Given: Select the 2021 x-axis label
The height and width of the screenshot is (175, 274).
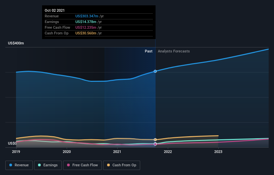Looking at the screenshot, I should [x=117, y=152].
